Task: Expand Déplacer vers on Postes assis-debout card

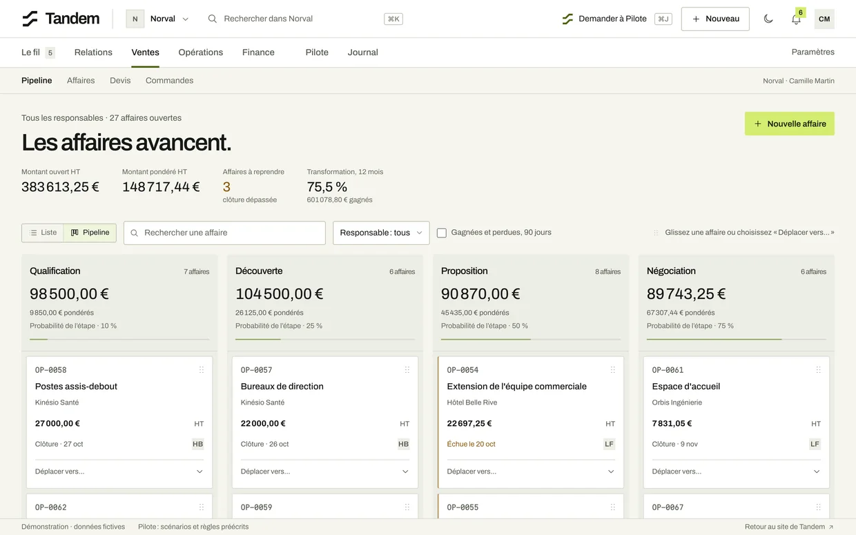Action: [x=119, y=471]
